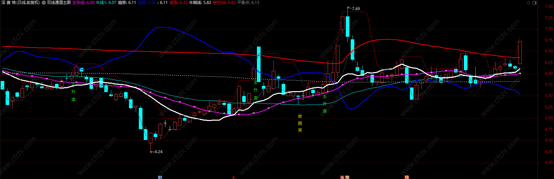The height and width of the screenshot is (179, 554).
Task: Click the 7.50 price axis label
Action: [549, 7]
